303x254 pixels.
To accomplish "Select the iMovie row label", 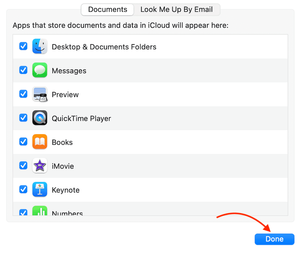I will tap(63, 166).
